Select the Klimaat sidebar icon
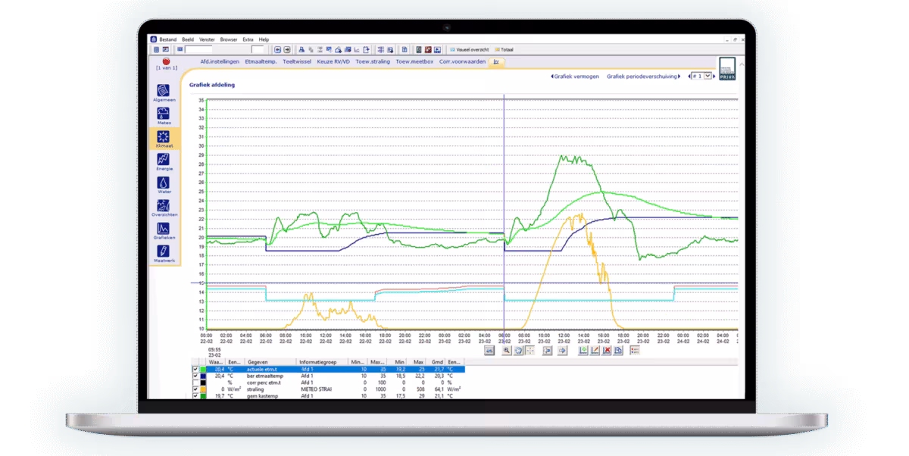The image size is (909, 456). [164, 138]
